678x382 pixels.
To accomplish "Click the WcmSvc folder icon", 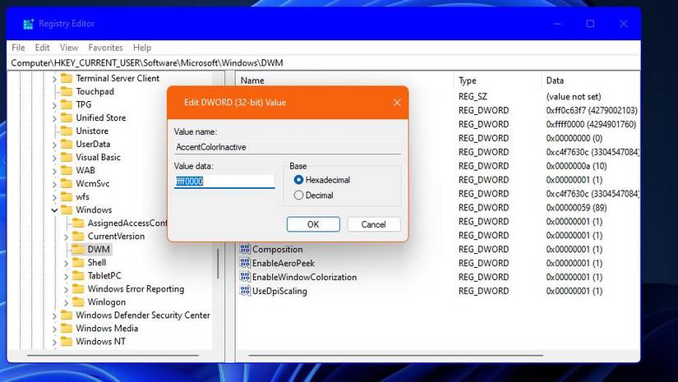I will pyautogui.click(x=67, y=183).
